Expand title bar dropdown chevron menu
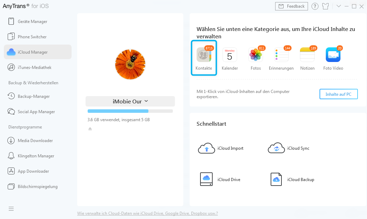The height and width of the screenshot is (219, 367). pyautogui.click(x=338, y=6)
